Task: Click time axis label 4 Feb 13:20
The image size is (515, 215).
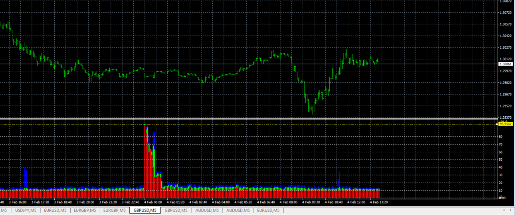Action: coord(379,202)
